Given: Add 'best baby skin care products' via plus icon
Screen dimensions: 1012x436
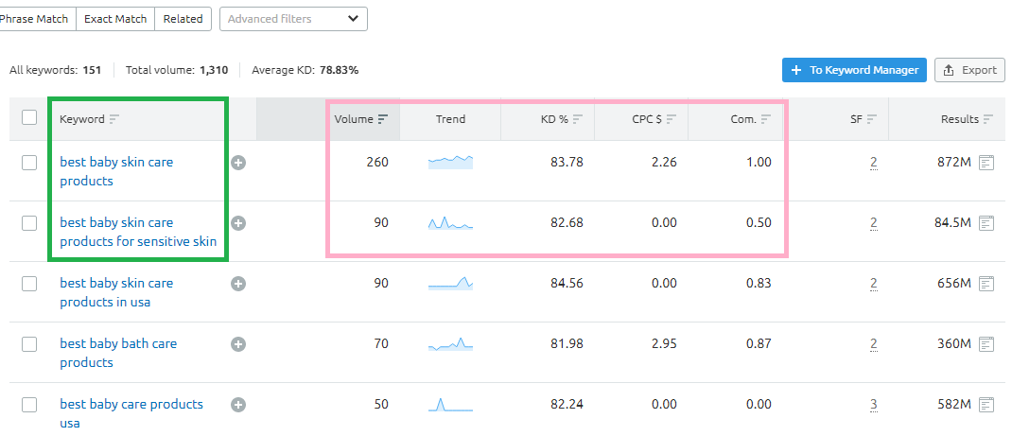Looking at the screenshot, I should [x=238, y=163].
